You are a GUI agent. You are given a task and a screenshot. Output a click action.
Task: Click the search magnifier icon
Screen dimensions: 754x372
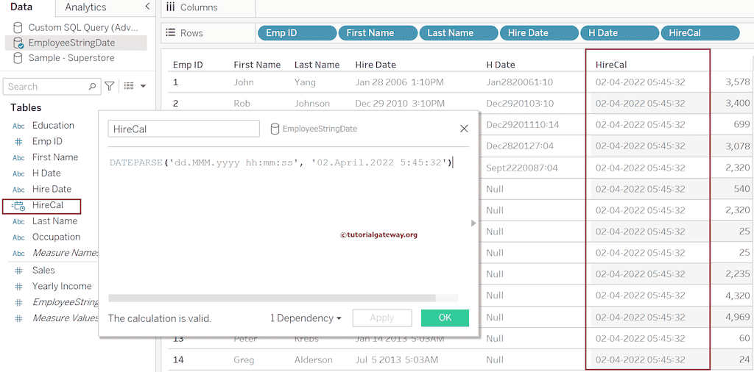92,87
